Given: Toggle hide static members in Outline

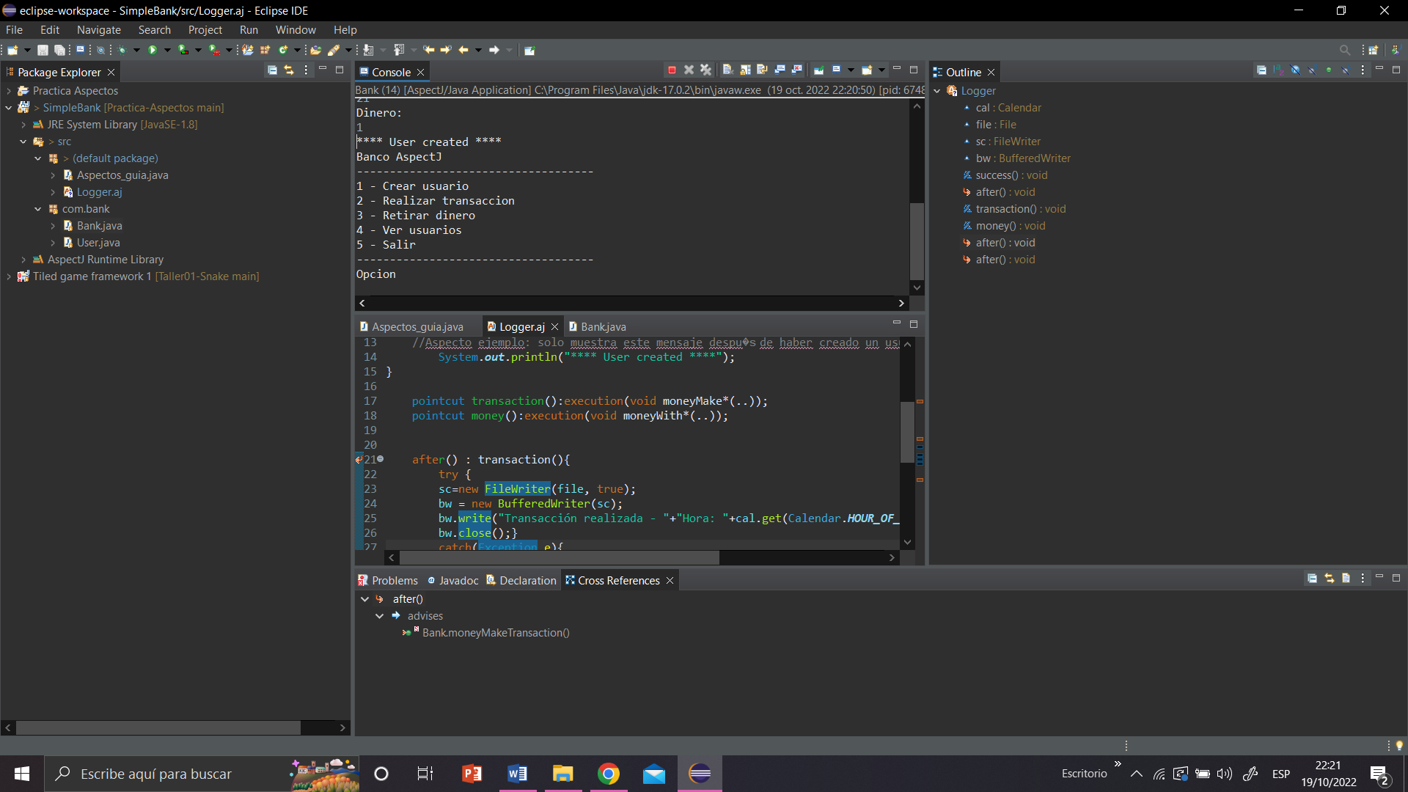Looking at the screenshot, I should 1311,70.
